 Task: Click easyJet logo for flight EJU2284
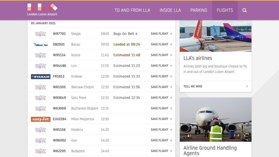point(40,119)
